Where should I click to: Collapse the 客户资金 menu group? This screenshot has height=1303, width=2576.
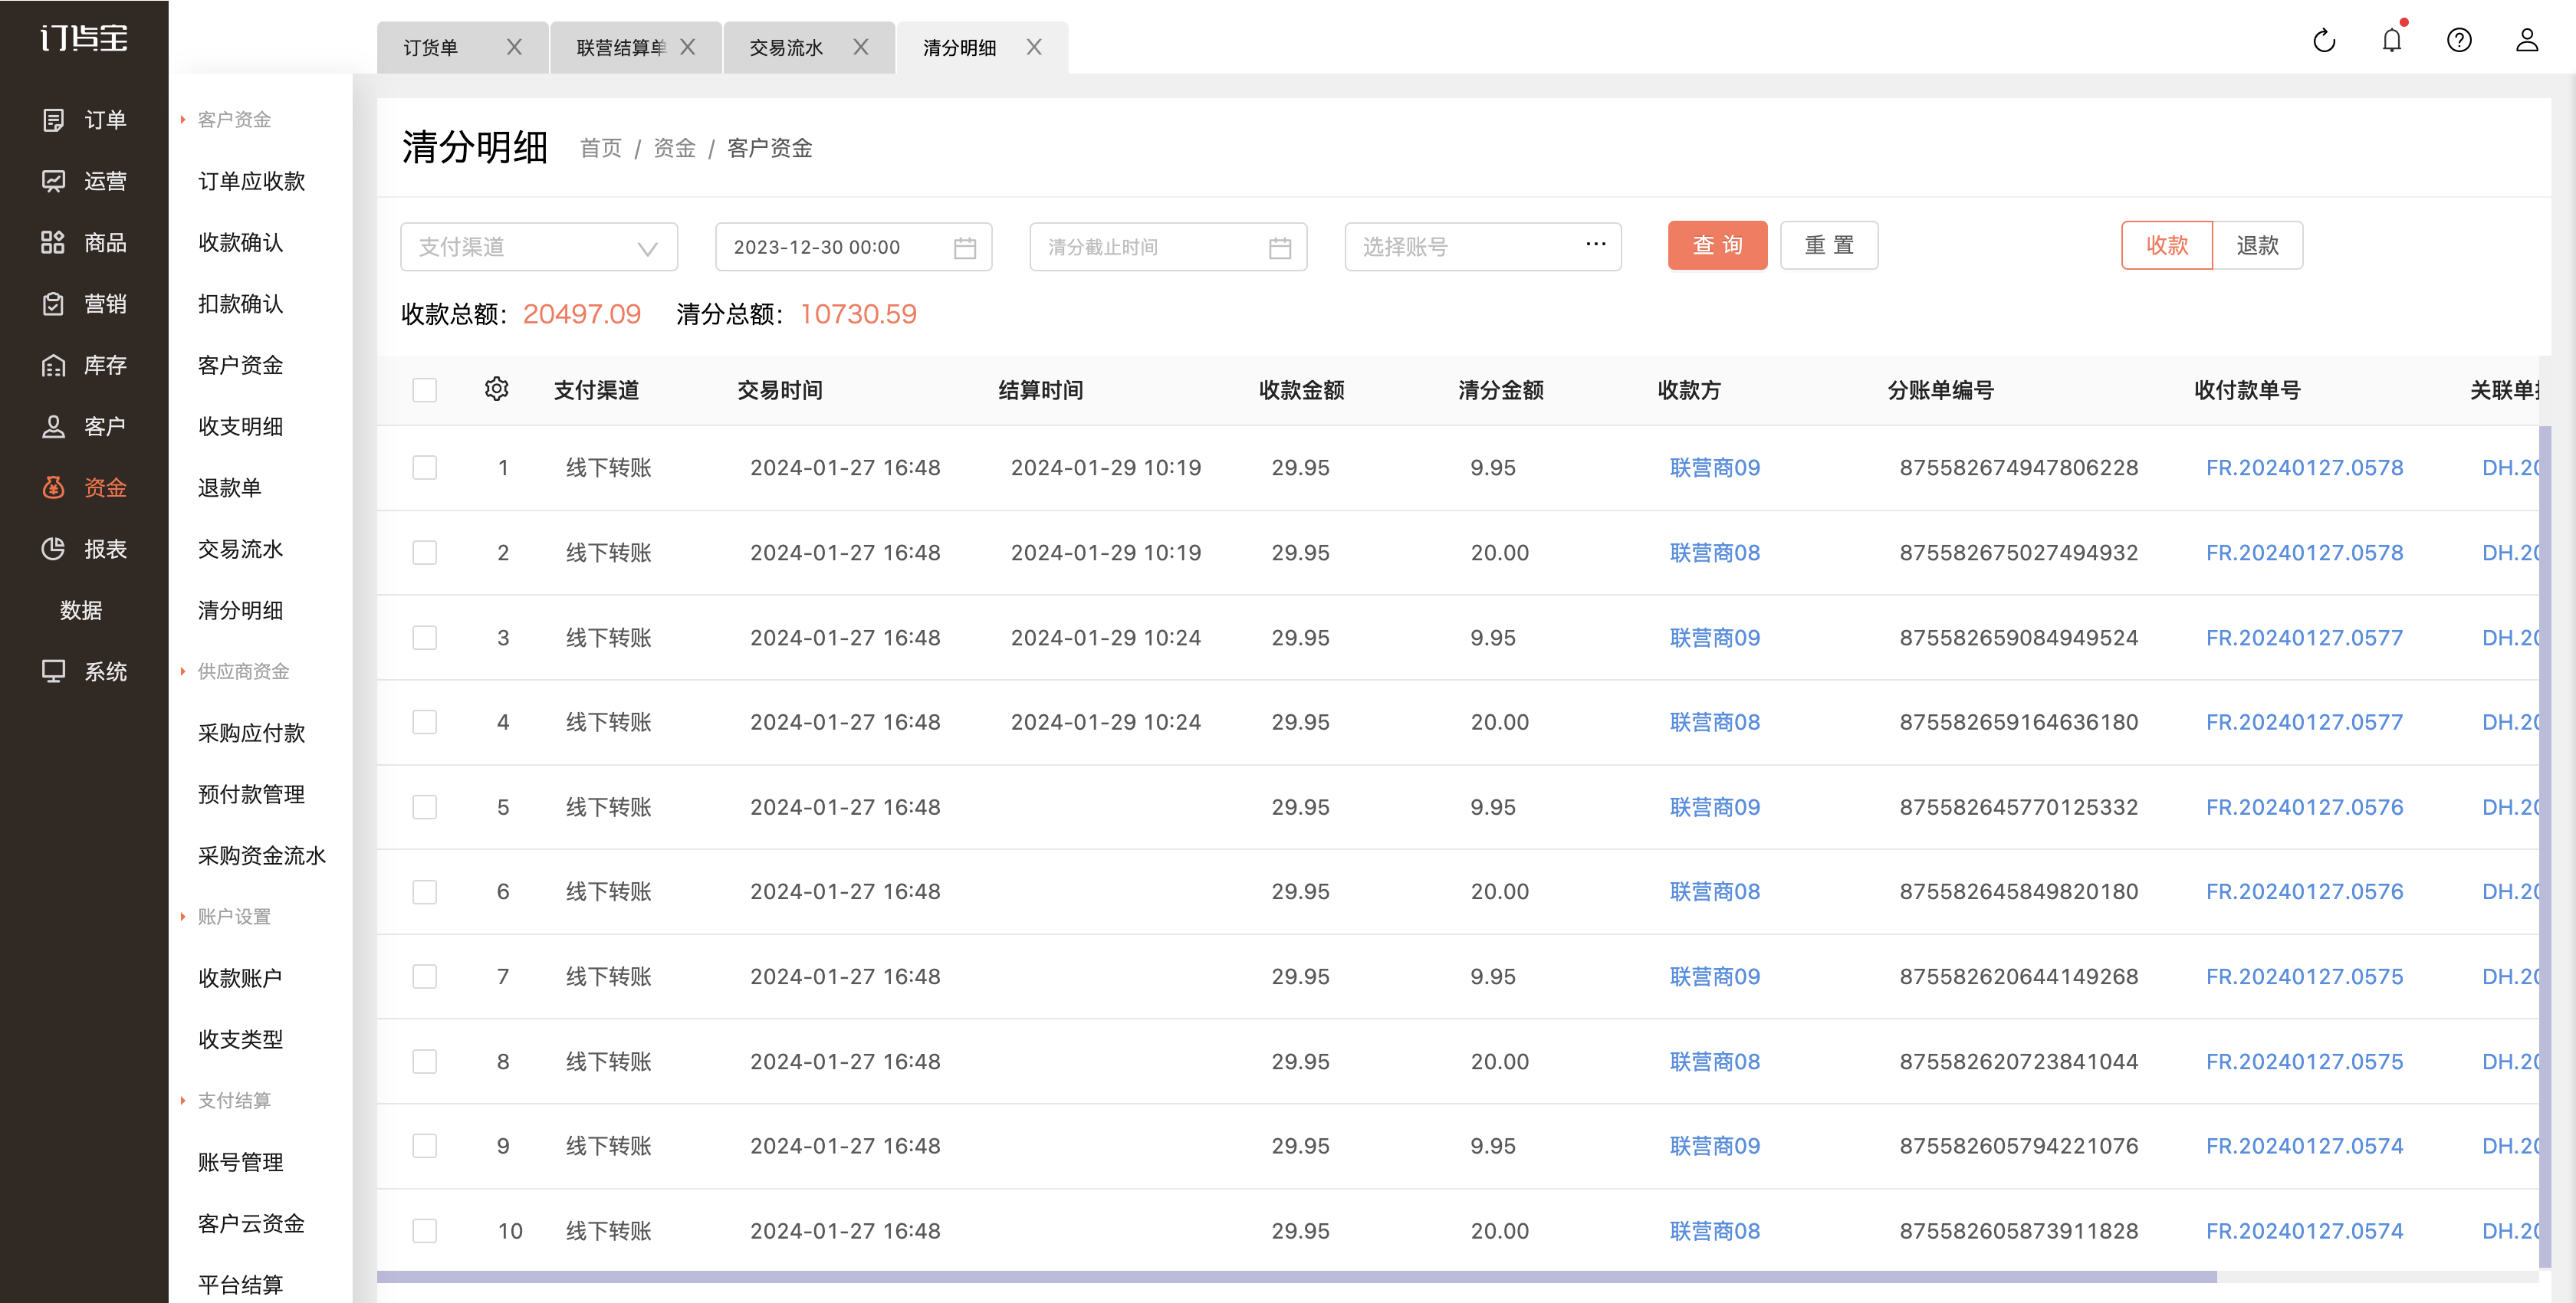(x=226, y=120)
